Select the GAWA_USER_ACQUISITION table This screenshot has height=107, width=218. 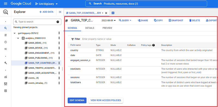[x=41, y=73]
